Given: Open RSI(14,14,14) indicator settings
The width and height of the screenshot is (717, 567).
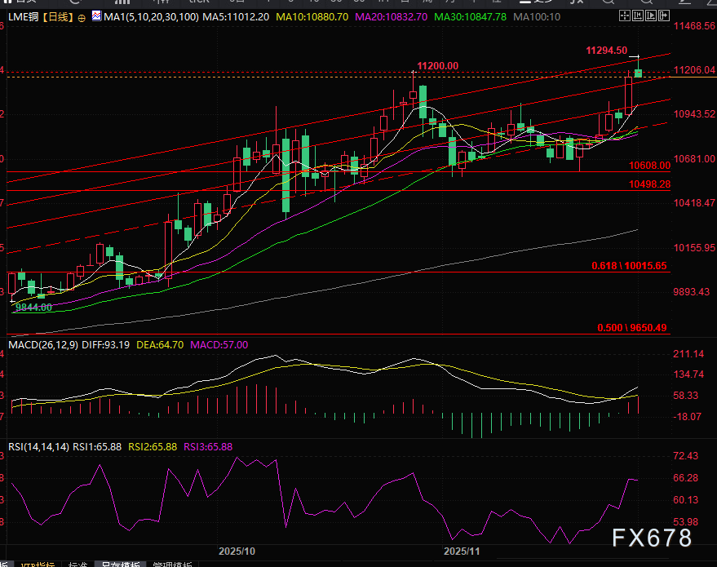Looking at the screenshot, I should pos(38,446).
